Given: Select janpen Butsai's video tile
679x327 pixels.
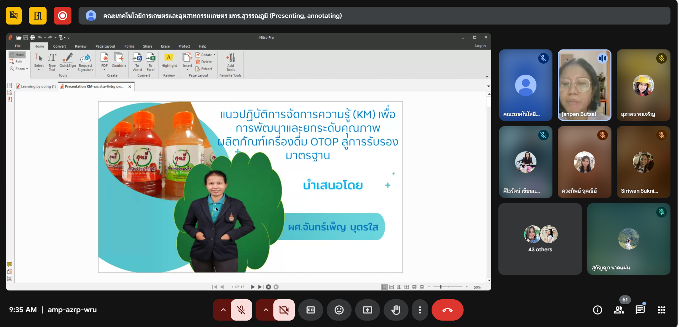Looking at the screenshot, I should coord(584,85).
